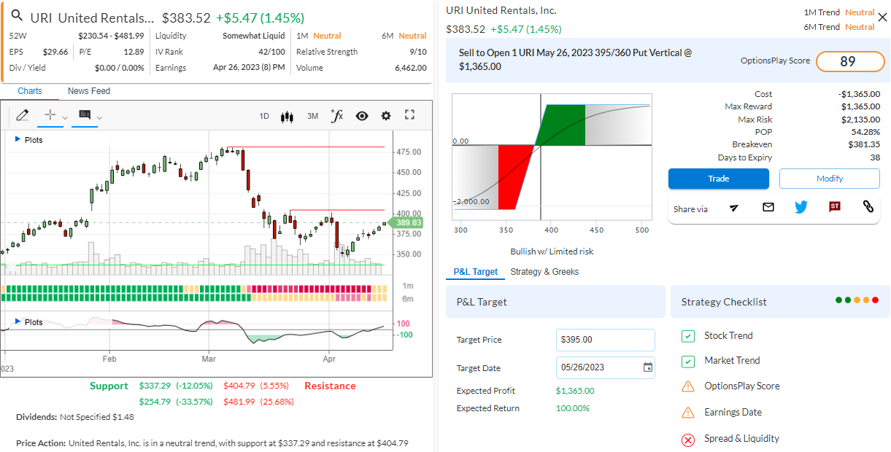Screen dimensions: 891x452
Task: Click the Modify button
Action: (x=830, y=179)
